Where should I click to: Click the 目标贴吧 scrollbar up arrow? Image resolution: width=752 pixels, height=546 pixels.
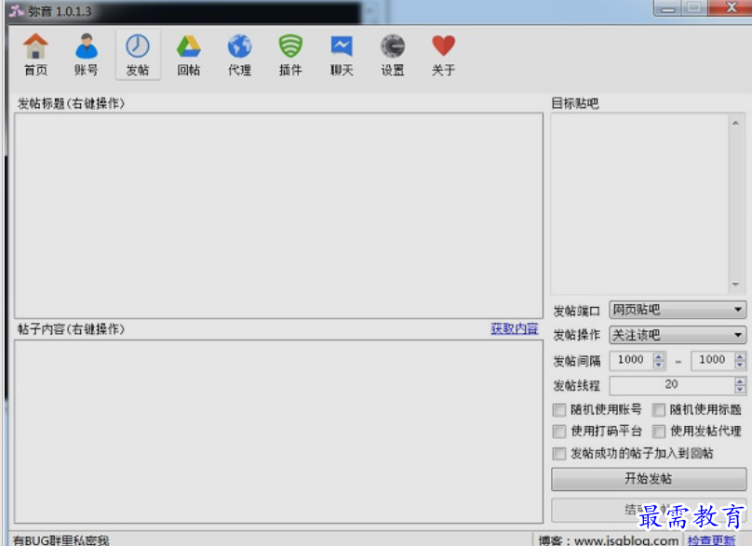pyautogui.click(x=735, y=123)
